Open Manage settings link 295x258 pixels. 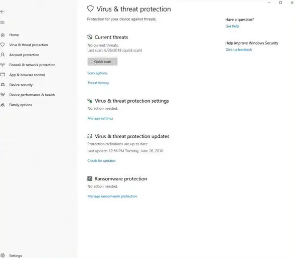pos(100,118)
